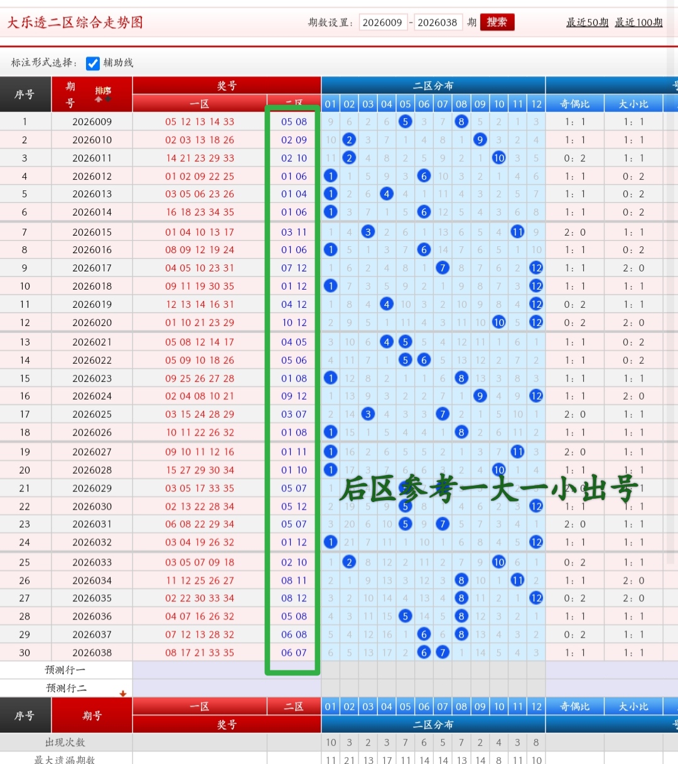Click blue ball 09 in the 2026010 row
The height and width of the screenshot is (764, 678).
click(480, 140)
